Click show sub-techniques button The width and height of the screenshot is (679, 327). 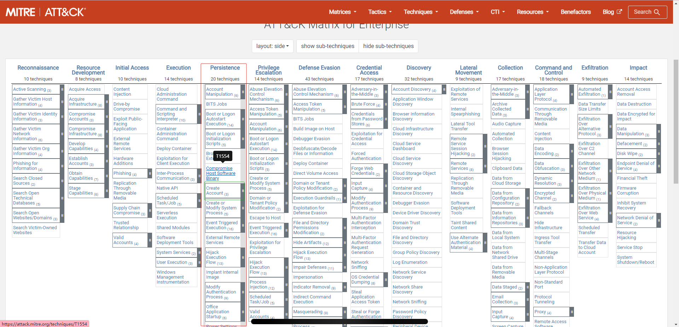tap(327, 46)
